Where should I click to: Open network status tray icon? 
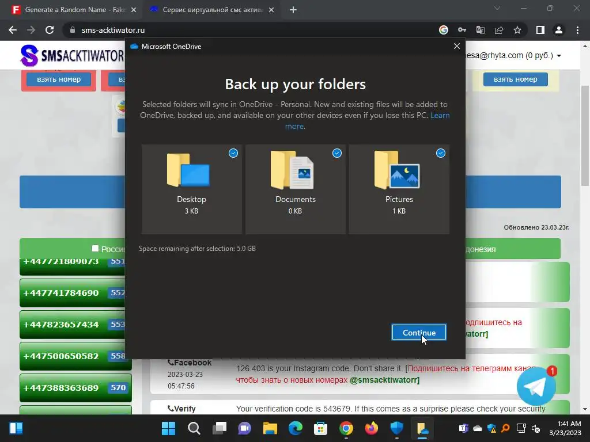click(x=521, y=428)
